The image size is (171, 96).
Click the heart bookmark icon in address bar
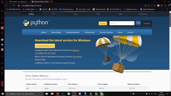pos(154,6)
